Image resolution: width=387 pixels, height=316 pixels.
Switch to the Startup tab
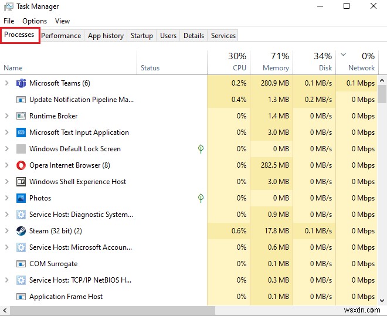click(142, 36)
